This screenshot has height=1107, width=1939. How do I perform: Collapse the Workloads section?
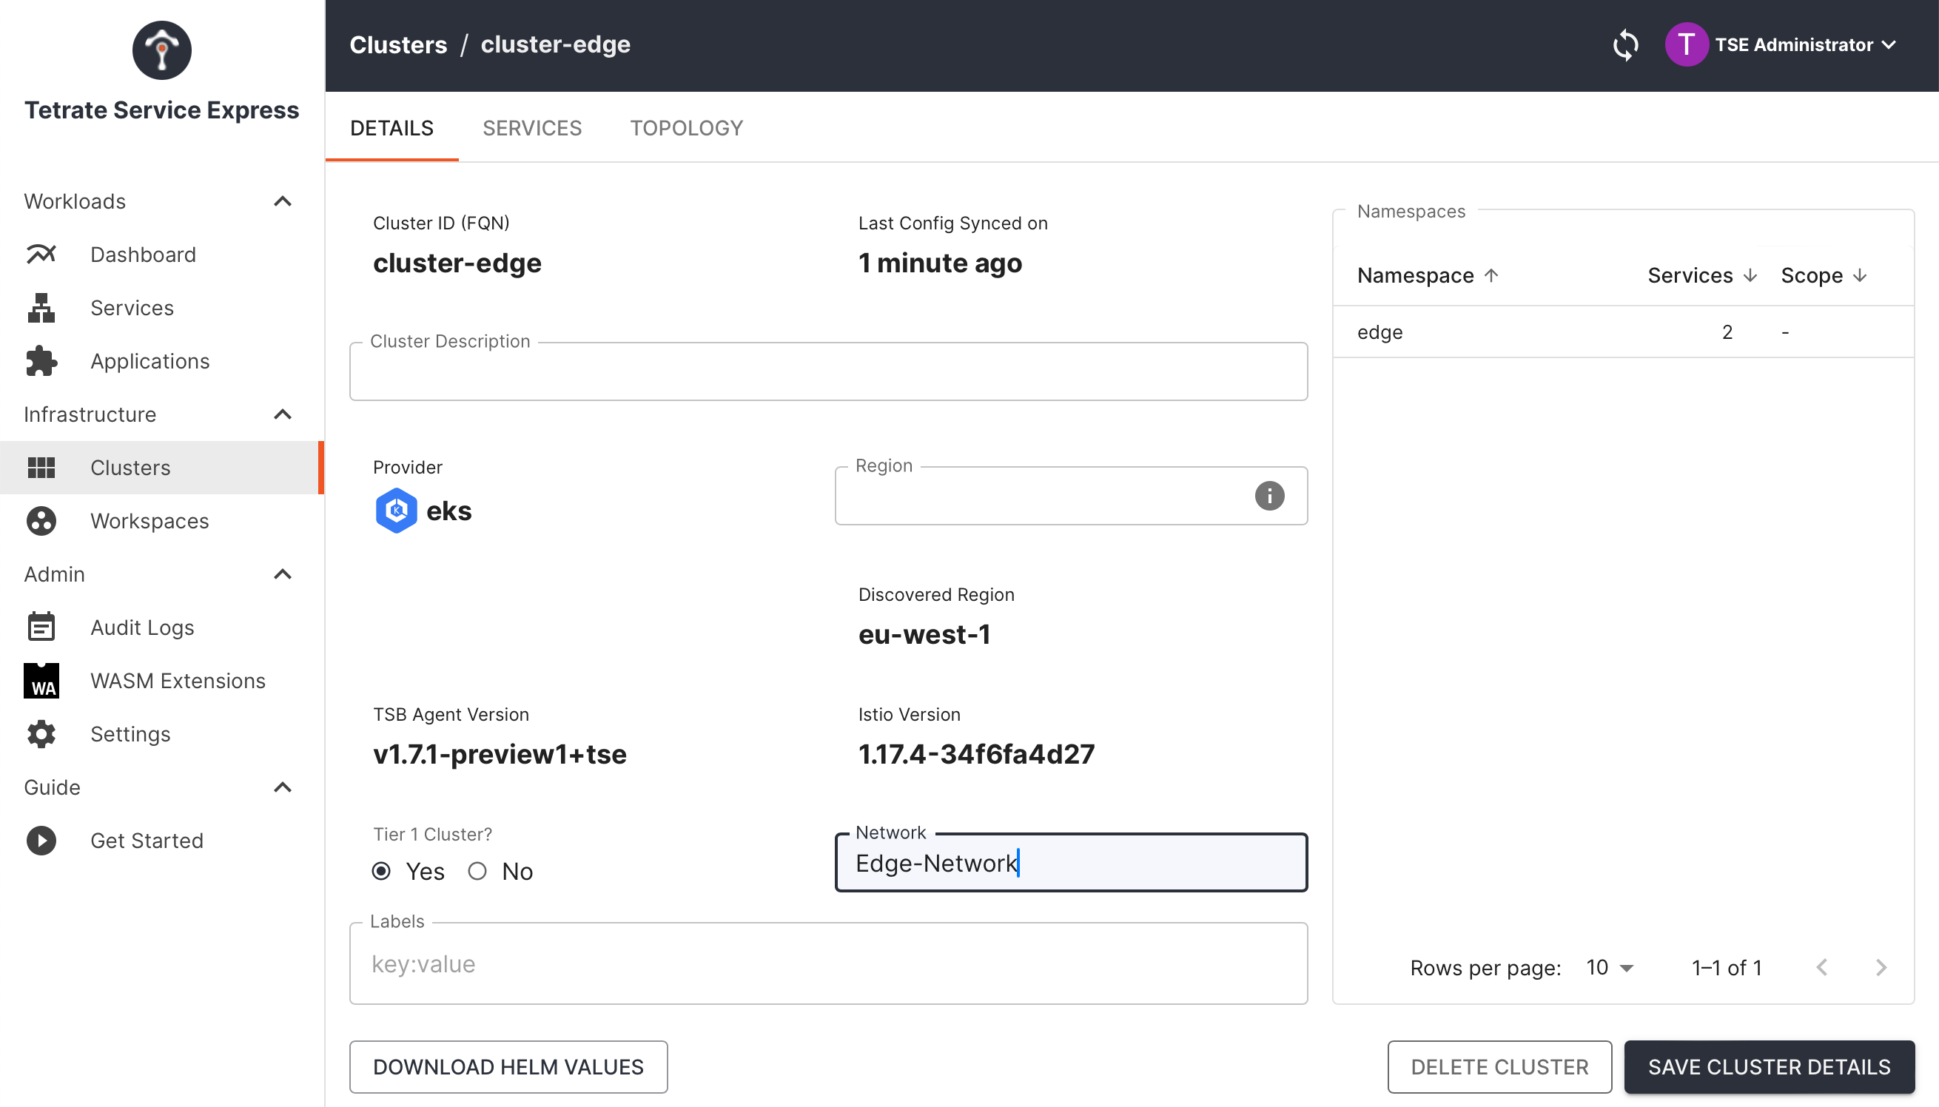[283, 201]
